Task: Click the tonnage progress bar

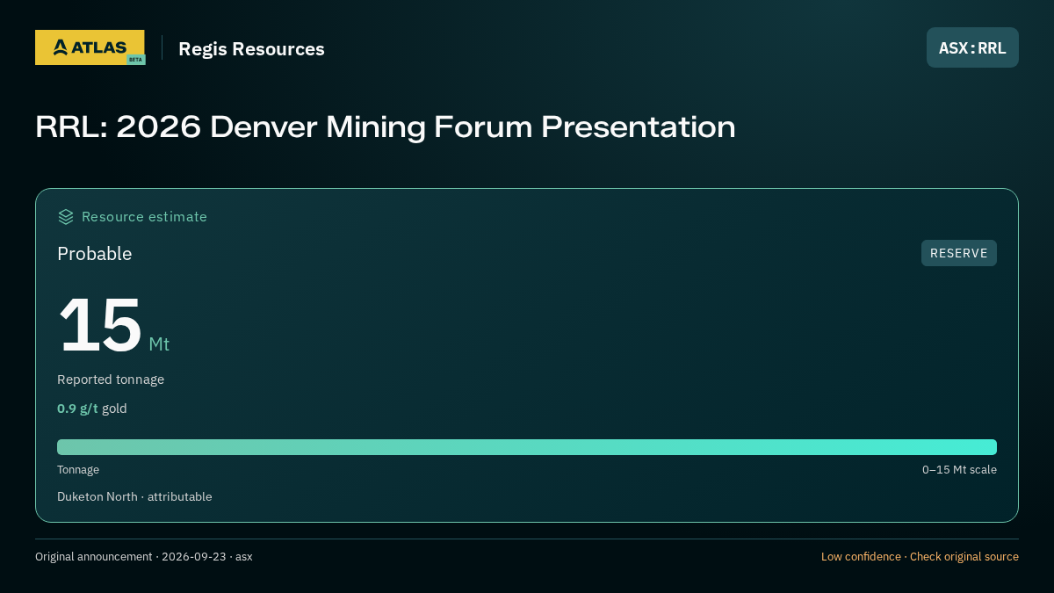Action: click(527, 447)
